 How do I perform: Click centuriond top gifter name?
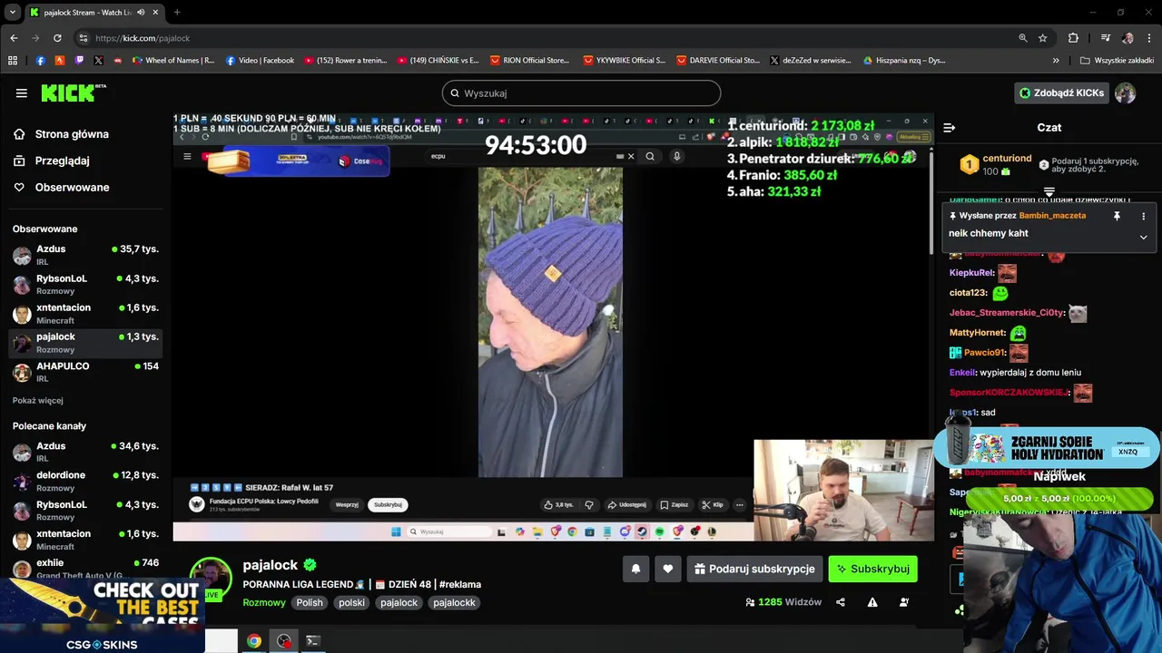(x=1007, y=158)
